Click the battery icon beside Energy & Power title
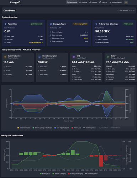This screenshot has height=178, width=137. click(x=51, y=24)
